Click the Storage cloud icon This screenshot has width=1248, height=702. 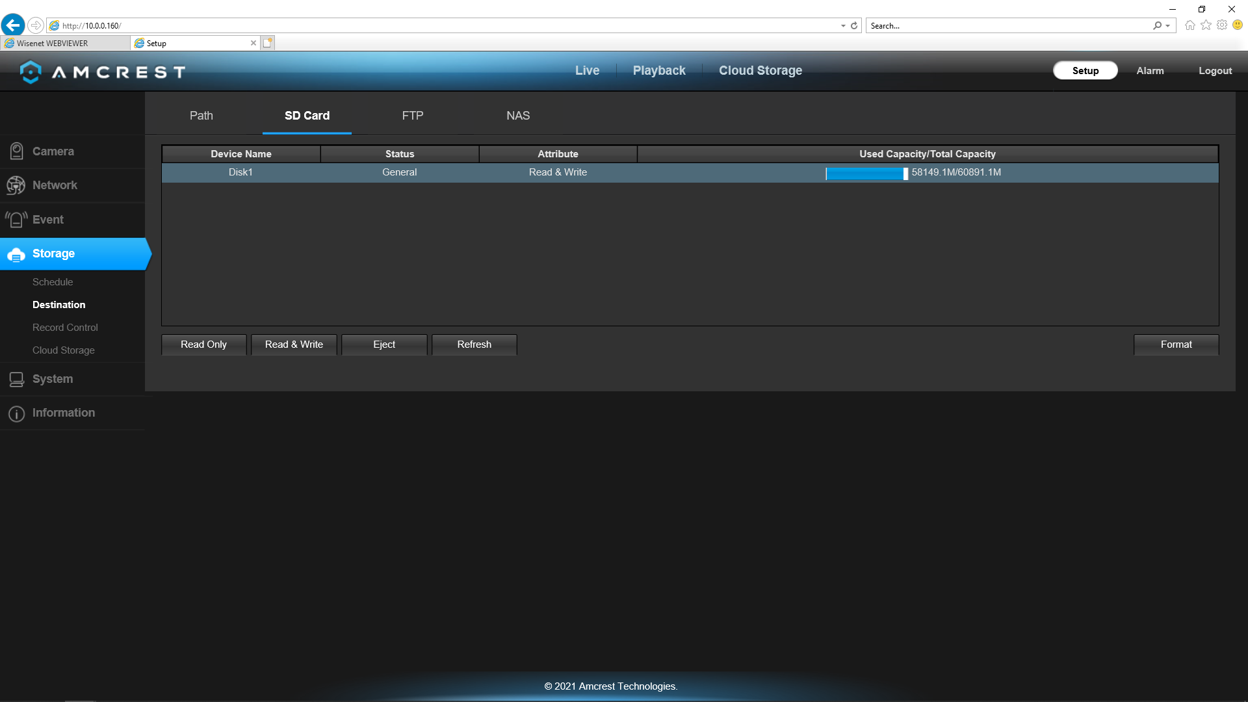16,254
